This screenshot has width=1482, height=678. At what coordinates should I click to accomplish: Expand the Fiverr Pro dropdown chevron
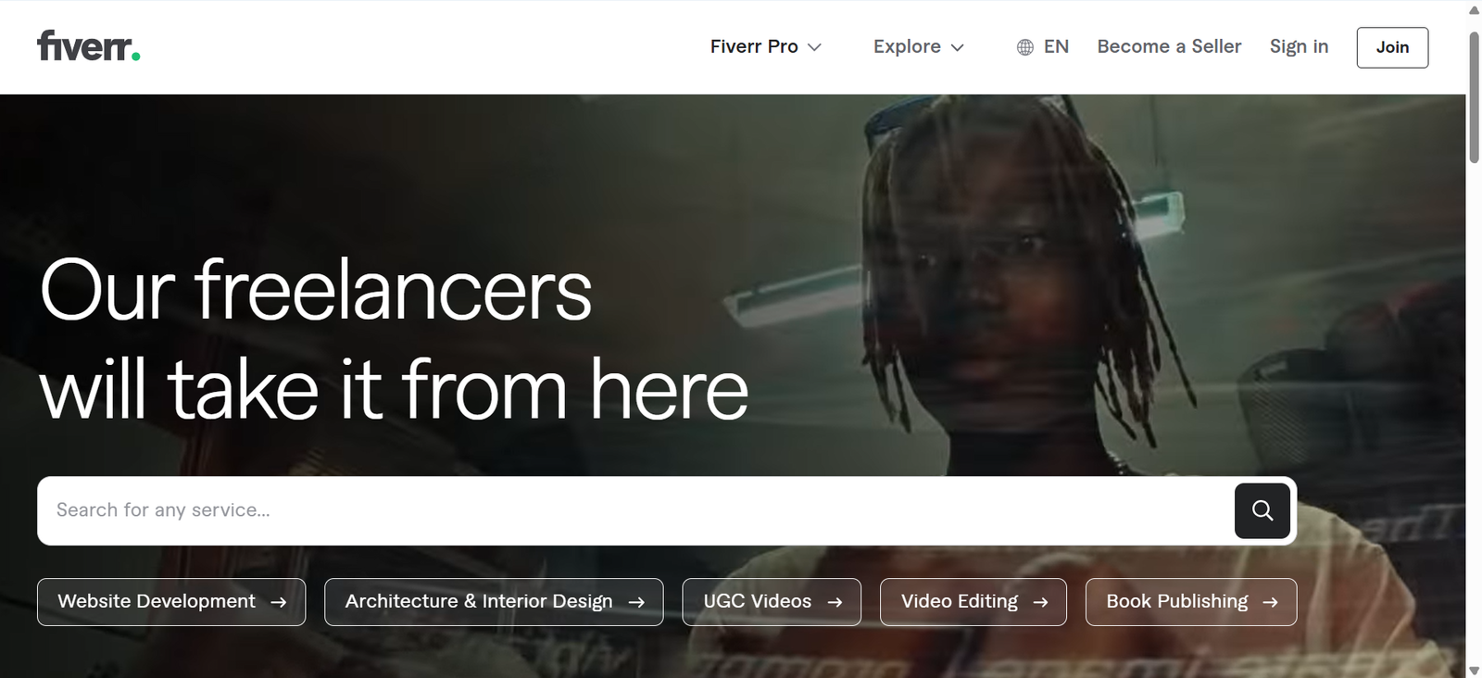[814, 47]
